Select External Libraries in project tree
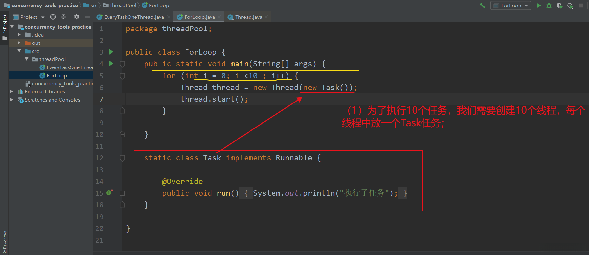The height and width of the screenshot is (255, 589). (51, 91)
